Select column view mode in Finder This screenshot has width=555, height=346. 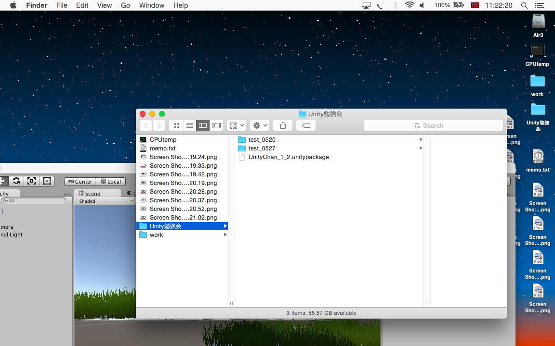click(203, 125)
